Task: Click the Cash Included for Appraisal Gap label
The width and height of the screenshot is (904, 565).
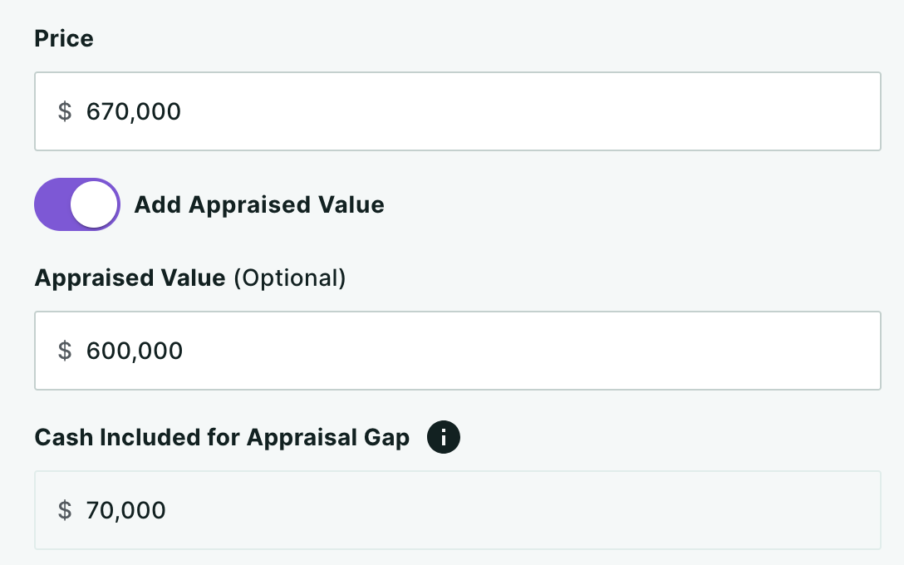Action: (222, 437)
